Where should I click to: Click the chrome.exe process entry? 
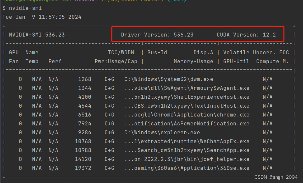pos(187,115)
